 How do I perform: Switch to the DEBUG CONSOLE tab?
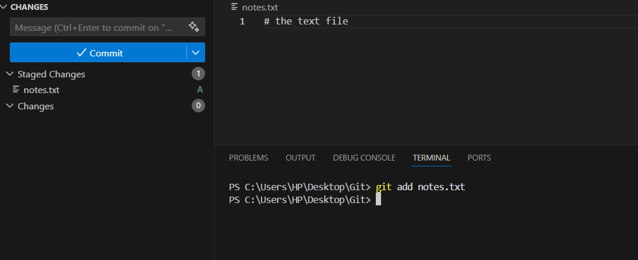coord(364,158)
